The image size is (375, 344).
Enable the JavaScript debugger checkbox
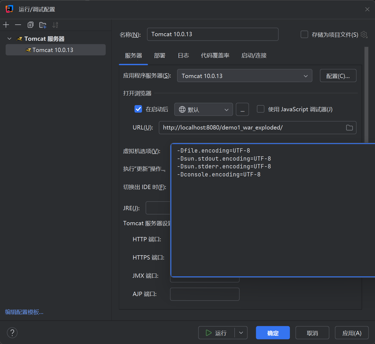click(260, 109)
